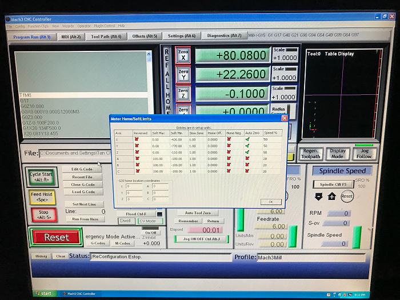400x300 pixels.
Task: Click the Load G-Code button
Action: [x=82, y=192]
